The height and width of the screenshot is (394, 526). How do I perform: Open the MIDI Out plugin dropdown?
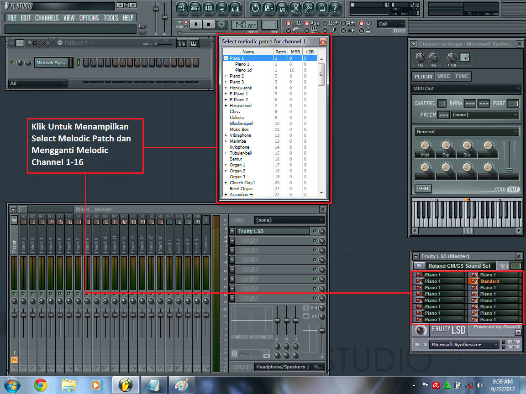(x=466, y=88)
